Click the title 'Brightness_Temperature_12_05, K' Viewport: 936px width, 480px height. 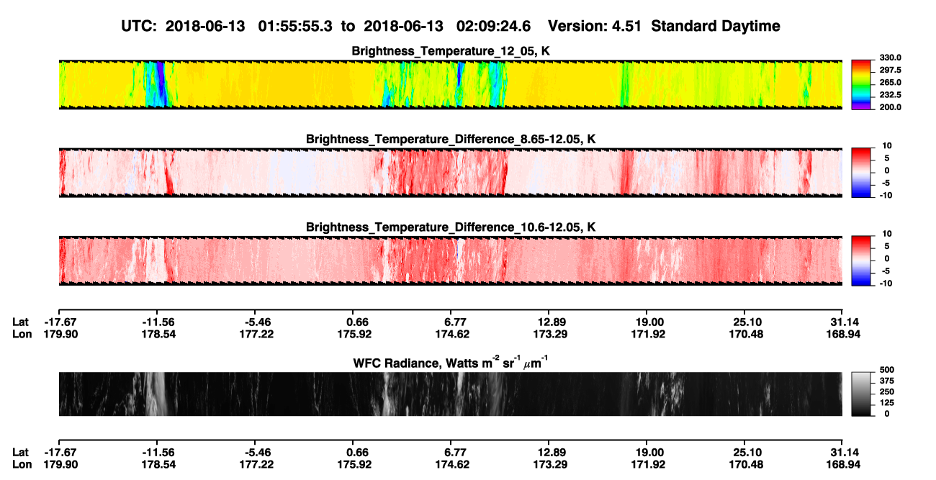point(451,51)
